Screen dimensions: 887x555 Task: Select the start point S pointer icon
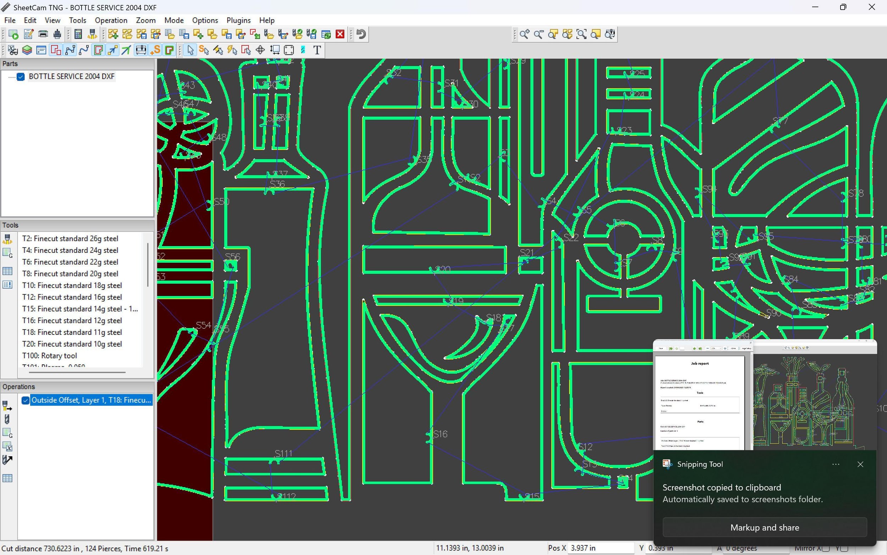204,50
